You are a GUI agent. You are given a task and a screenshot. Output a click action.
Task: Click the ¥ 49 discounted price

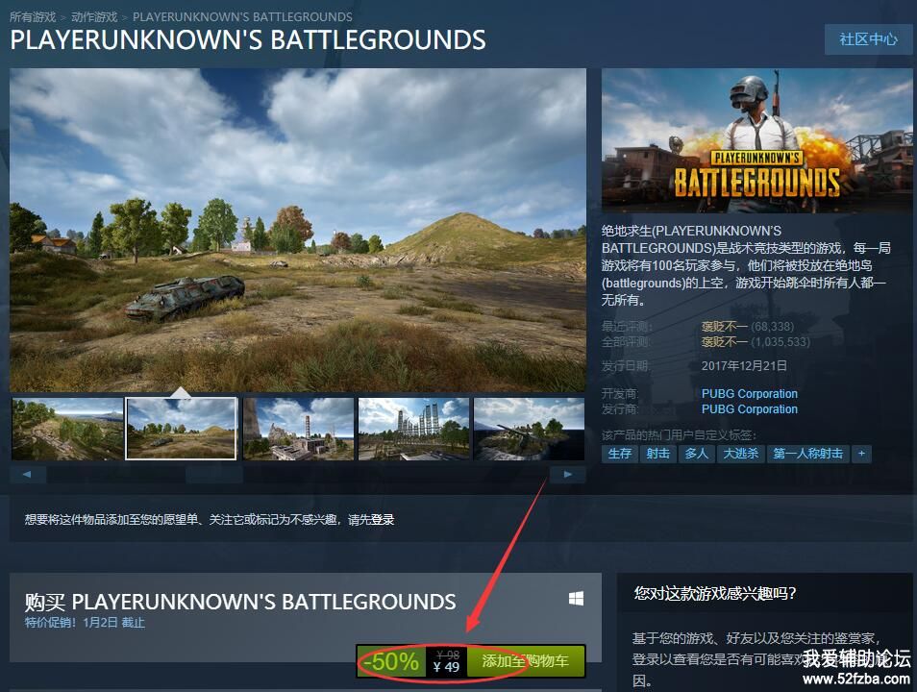[446, 667]
